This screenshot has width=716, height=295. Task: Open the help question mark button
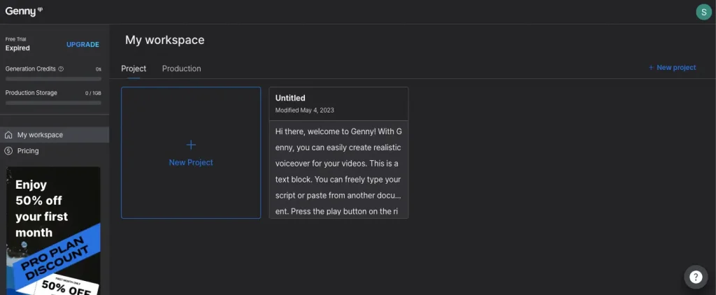(696, 277)
